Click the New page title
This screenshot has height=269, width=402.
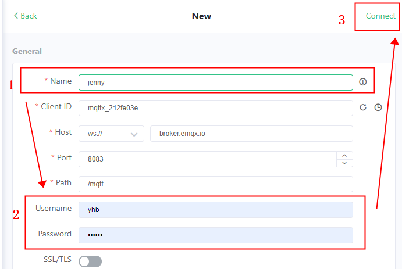pyautogui.click(x=201, y=16)
